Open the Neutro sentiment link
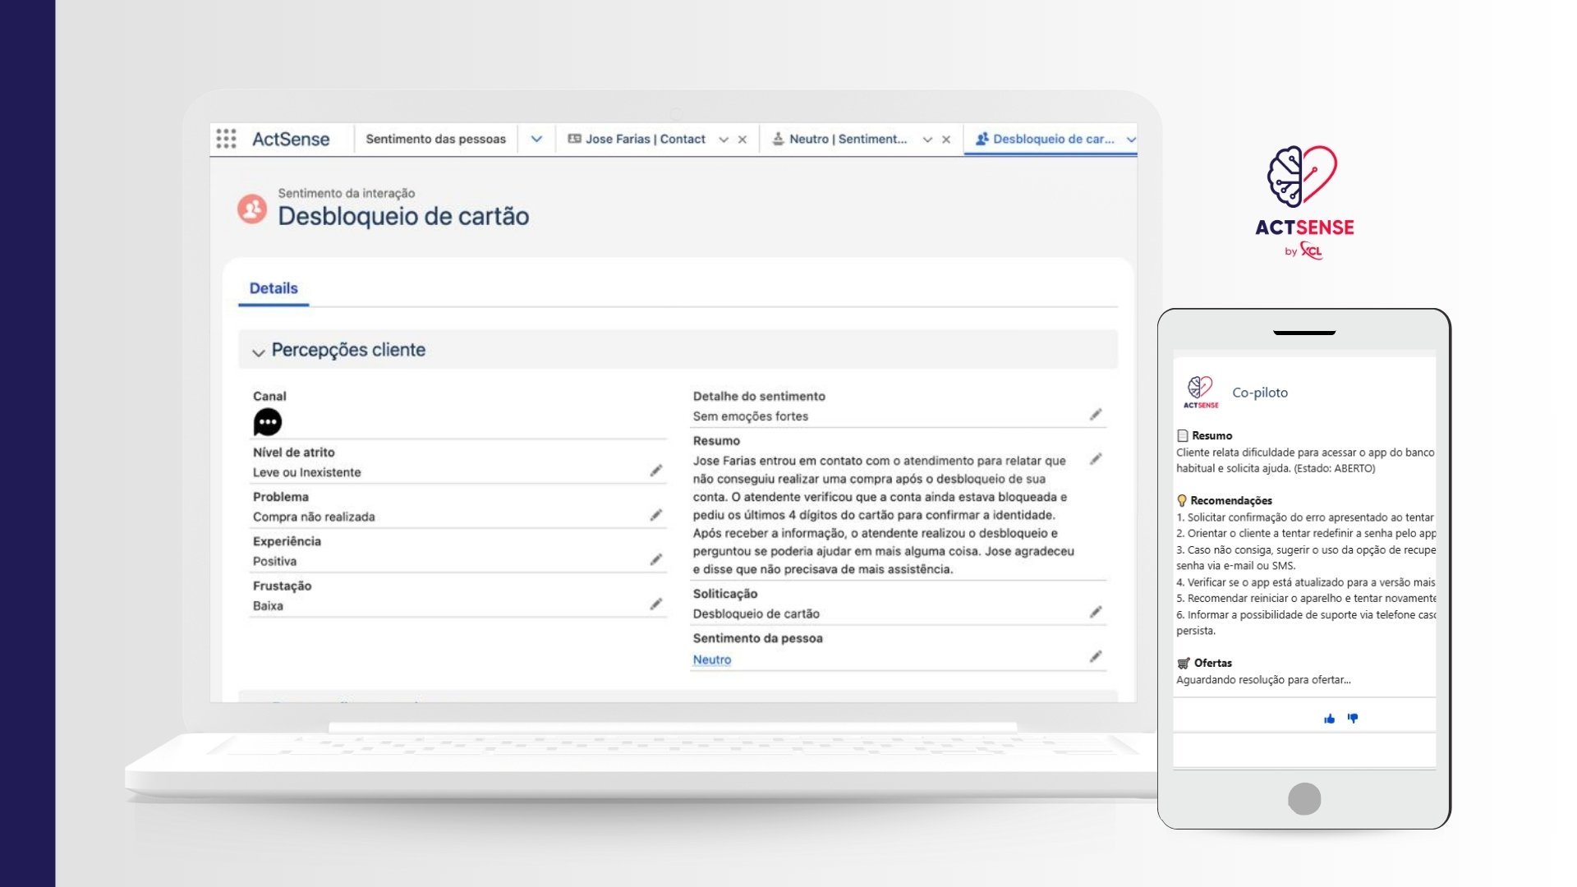Image resolution: width=1577 pixels, height=887 pixels. 711,660
